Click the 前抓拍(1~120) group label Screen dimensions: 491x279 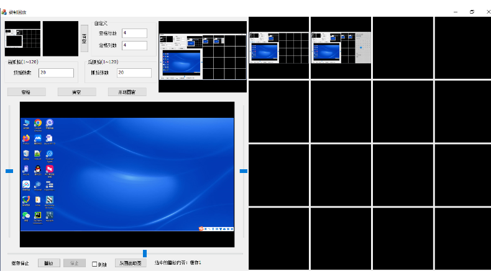tap(23, 62)
